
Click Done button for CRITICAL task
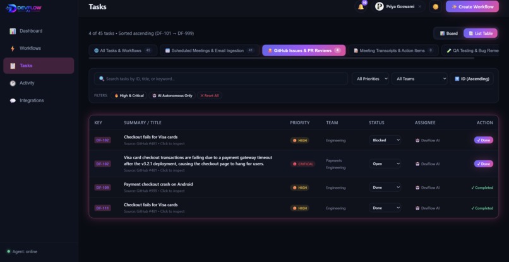coord(483,164)
